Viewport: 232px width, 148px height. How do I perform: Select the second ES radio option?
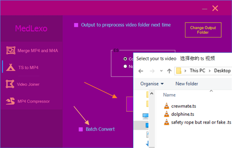125,66
